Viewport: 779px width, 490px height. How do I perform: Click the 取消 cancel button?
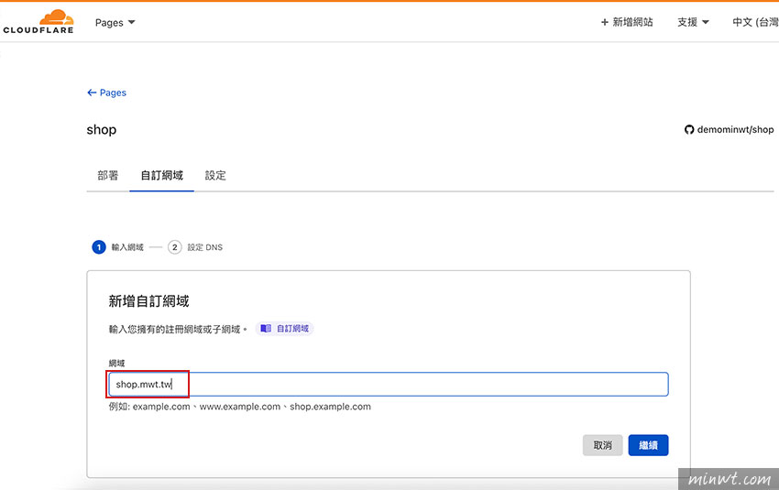[x=603, y=445]
